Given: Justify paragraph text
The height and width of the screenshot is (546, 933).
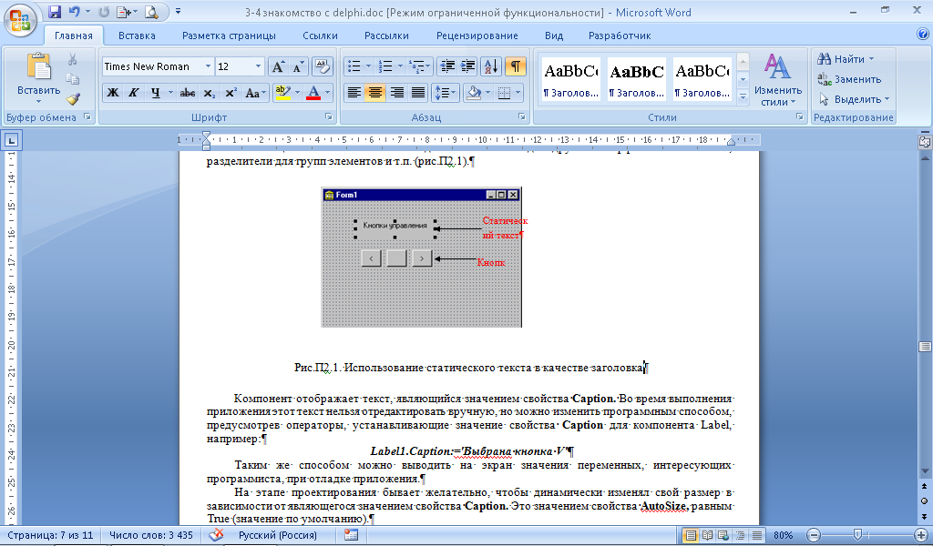Looking at the screenshot, I should click(x=418, y=93).
